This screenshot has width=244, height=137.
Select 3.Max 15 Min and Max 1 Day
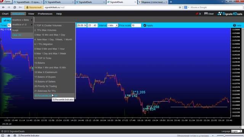(x=55, y=35)
